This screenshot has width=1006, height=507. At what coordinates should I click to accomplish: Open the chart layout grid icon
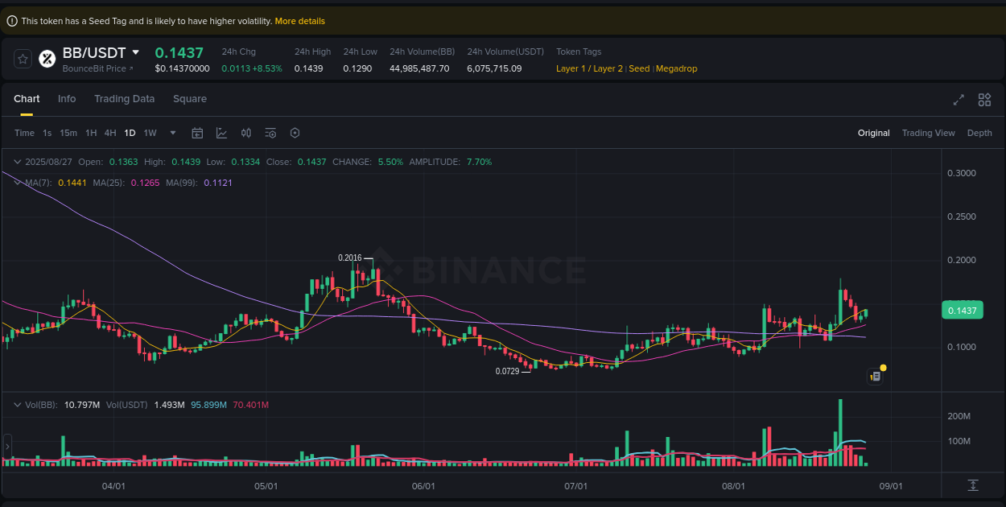(x=984, y=100)
